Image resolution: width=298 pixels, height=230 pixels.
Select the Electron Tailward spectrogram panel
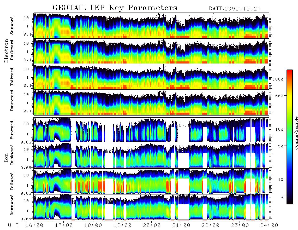click(x=151, y=77)
